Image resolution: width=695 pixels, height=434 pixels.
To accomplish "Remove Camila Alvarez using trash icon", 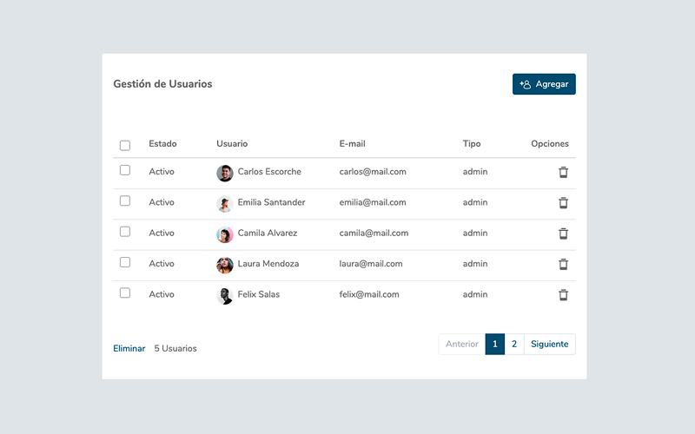I will coord(563,233).
